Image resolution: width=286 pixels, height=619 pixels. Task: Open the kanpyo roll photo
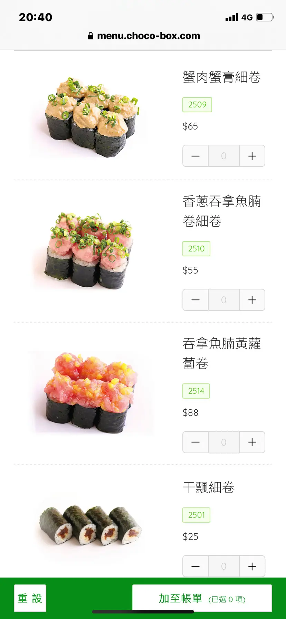point(91,526)
